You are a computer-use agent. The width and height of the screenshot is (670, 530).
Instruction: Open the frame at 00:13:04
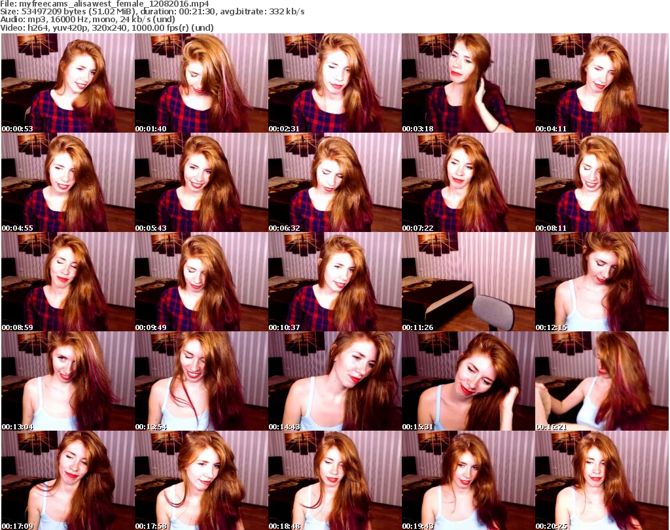pyautogui.click(x=68, y=381)
